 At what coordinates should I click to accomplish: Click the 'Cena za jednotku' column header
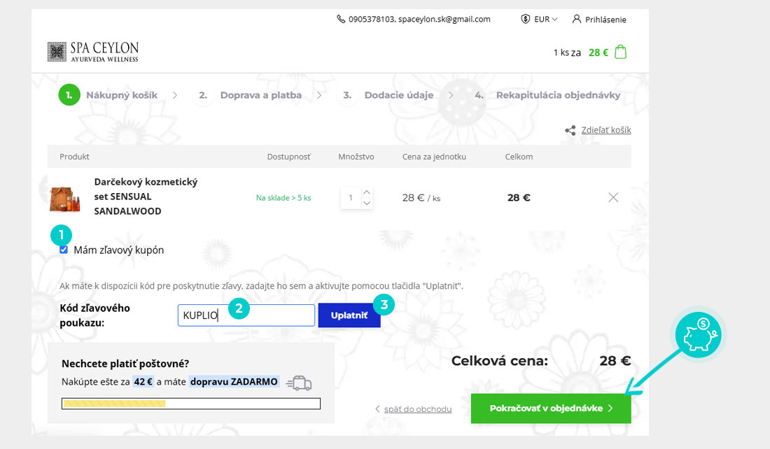(x=434, y=157)
